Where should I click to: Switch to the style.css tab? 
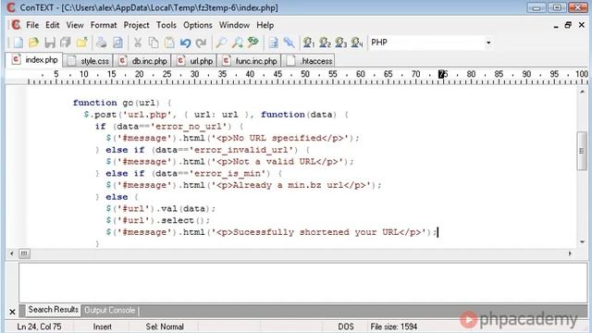(x=89, y=61)
